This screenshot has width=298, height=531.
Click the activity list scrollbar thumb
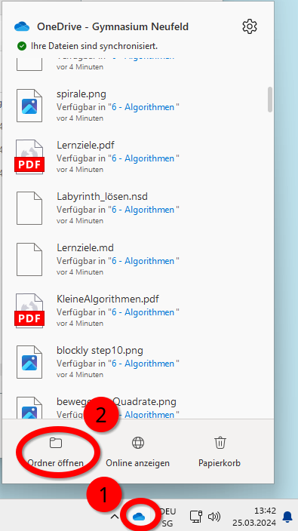tap(270, 100)
